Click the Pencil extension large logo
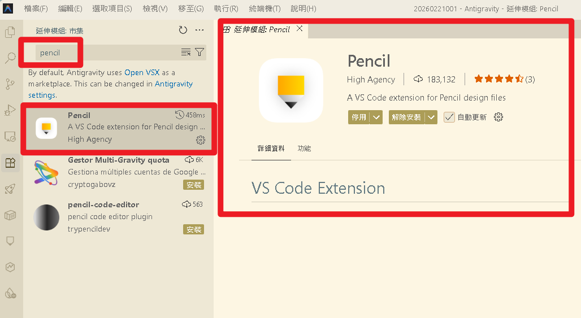The height and width of the screenshot is (318, 581). pyautogui.click(x=291, y=90)
